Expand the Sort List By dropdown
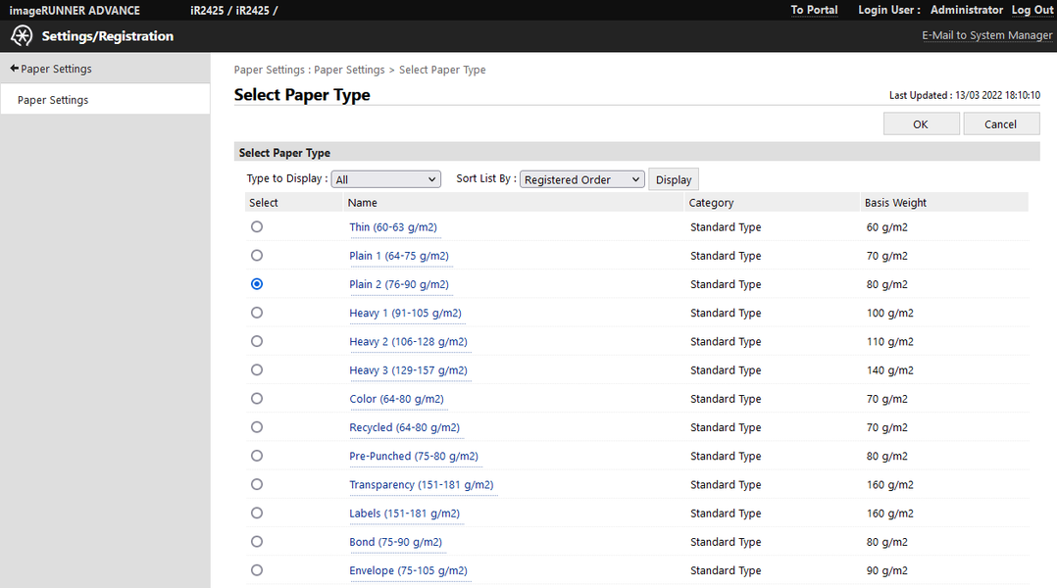The image size is (1057, 588). coord(581,179)
